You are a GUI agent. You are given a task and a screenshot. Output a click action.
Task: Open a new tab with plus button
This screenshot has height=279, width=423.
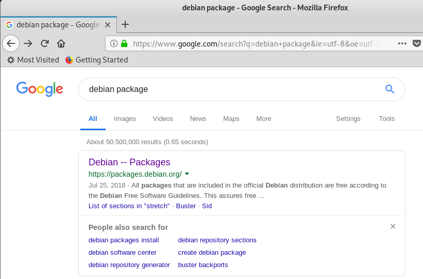point(125,24)
